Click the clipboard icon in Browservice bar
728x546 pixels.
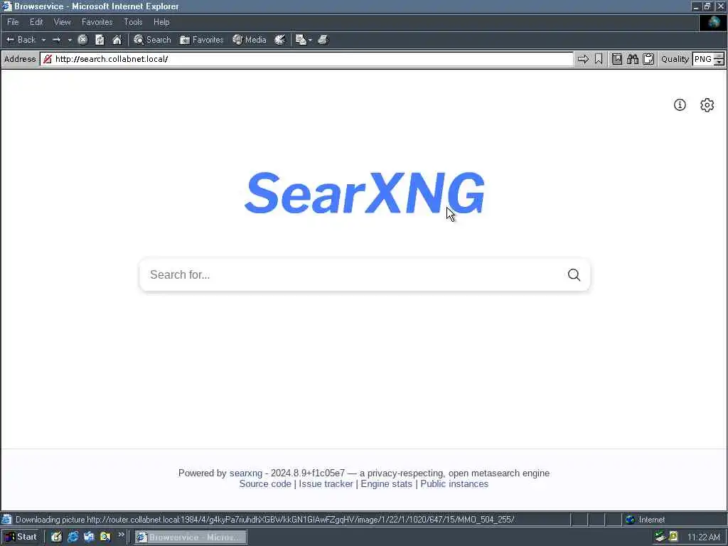pos(648,59)
